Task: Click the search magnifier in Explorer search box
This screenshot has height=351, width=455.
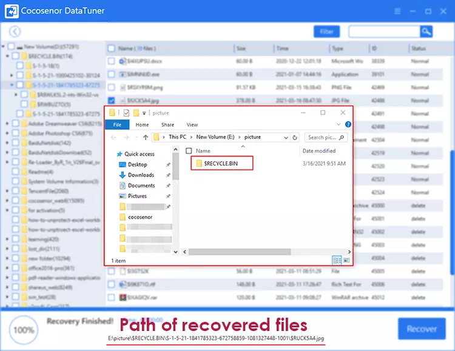Action: pos(342,137)
